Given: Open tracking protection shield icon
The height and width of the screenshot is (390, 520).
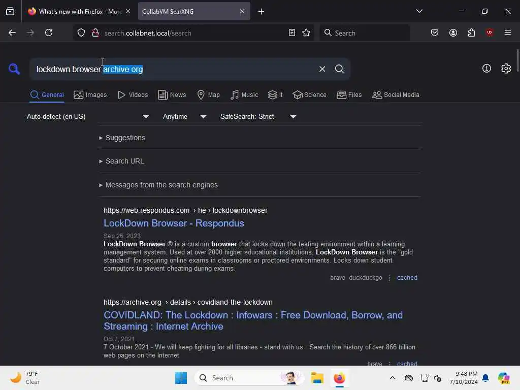Looking at the screenshot, I should point(81,33).
